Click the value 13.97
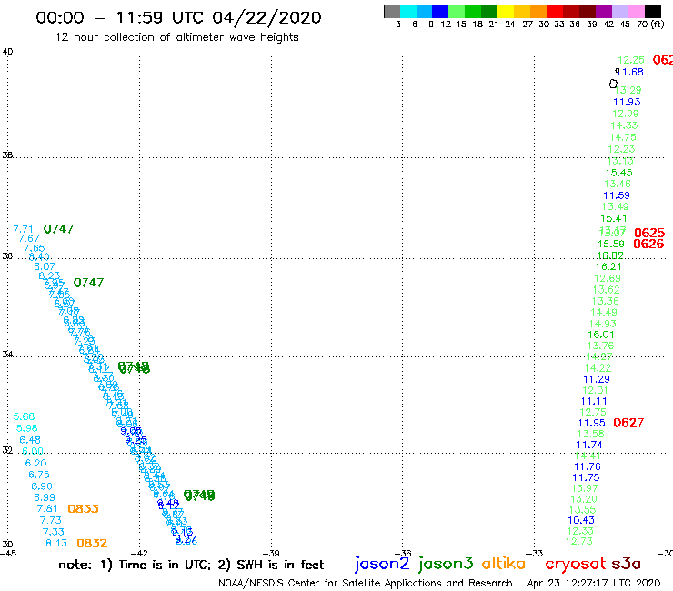673x591 pixels. pyautogui.click(x=585, y=488)
